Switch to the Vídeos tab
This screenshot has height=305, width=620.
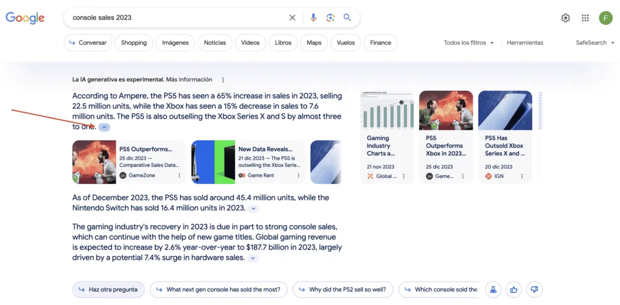250,43
